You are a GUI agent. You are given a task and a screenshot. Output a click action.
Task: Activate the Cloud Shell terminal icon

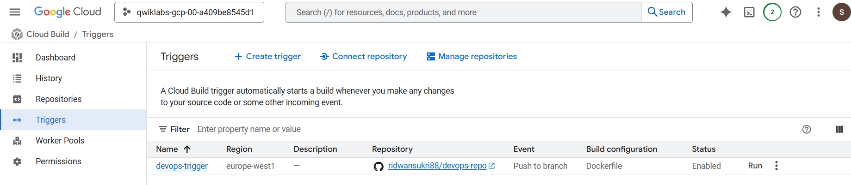tap(749, 12)
